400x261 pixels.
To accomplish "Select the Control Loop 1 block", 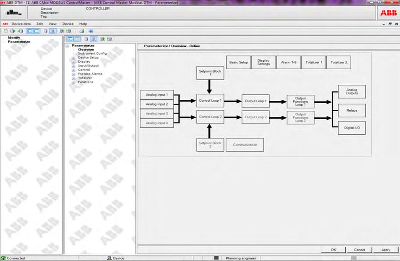I will 210,101.
